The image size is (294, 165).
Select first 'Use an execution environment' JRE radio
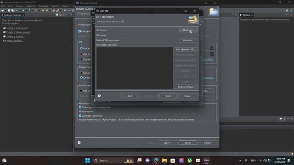pos(81,48)
